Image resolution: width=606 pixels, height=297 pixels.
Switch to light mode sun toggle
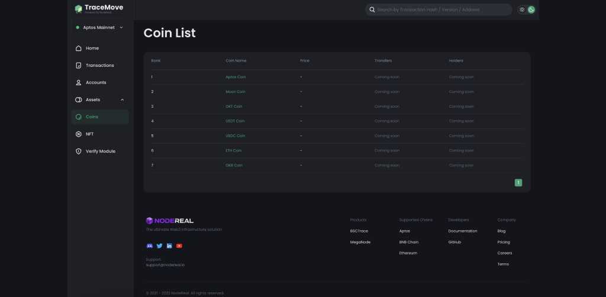(522, 9)
